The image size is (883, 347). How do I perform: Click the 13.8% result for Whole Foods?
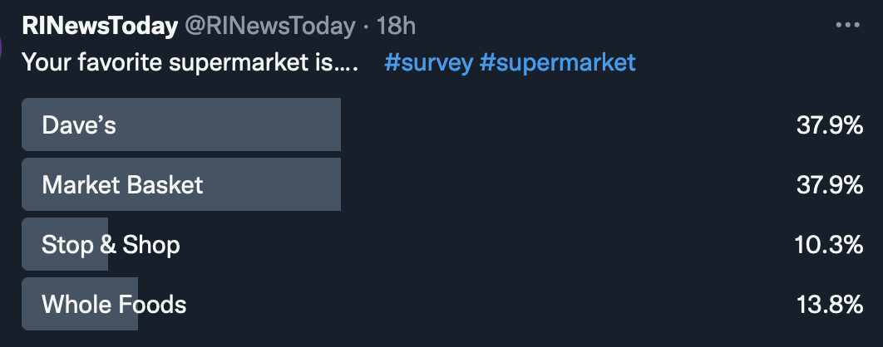tap(829, 304)
